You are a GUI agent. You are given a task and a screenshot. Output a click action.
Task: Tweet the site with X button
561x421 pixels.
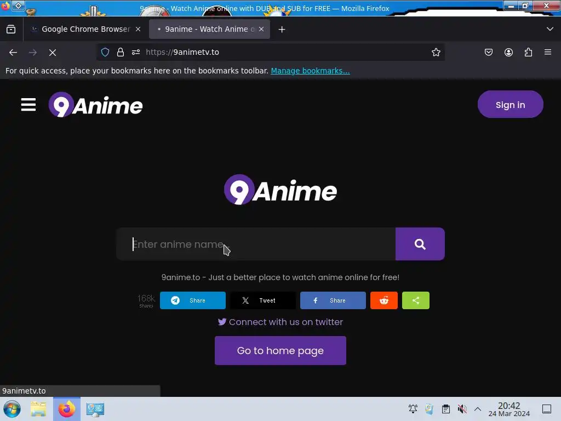pyautogui.click(x=262, y=300)
